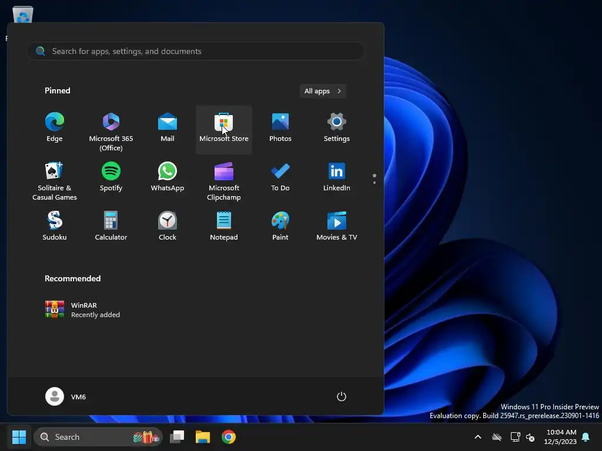
Task: Open Microsoft Store pinned app
Action: coord(224,129)
